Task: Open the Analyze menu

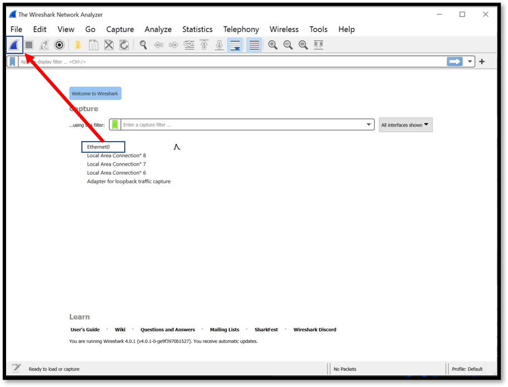Action: [x=158, y=30]
